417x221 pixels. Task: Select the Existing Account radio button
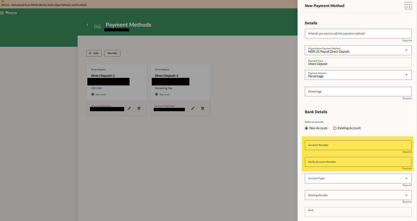click(x=335, y=128)
